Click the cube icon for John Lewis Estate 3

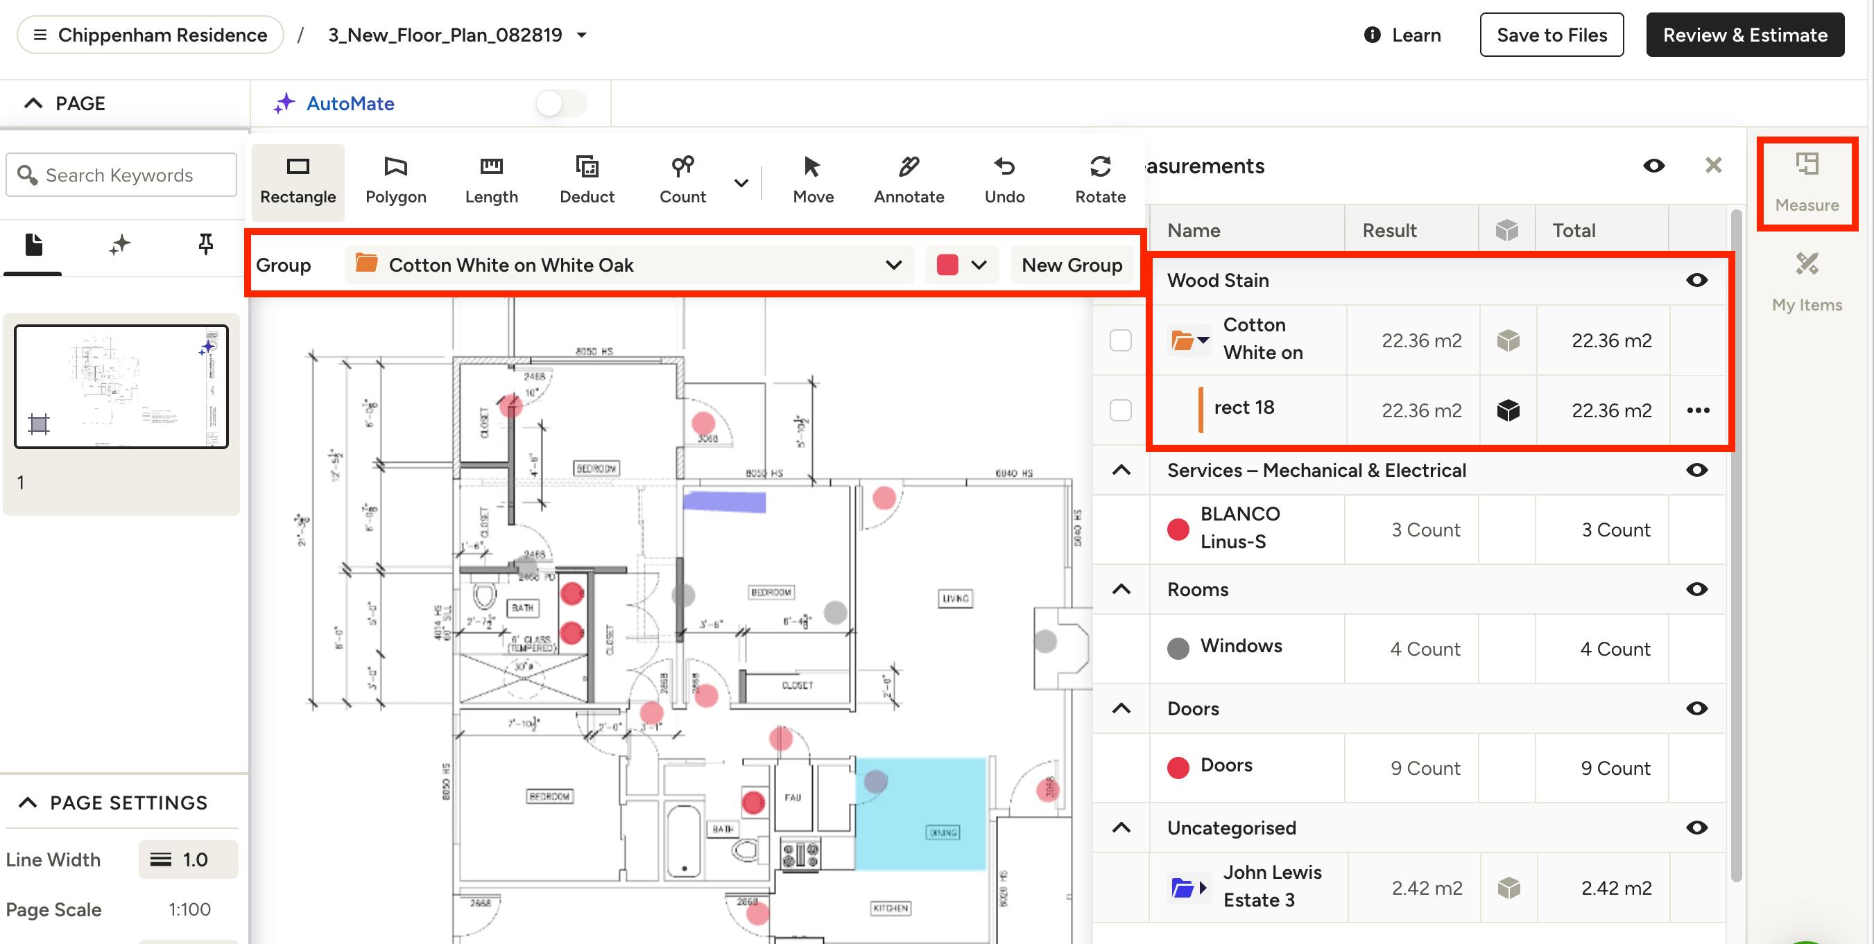click(x=1508, y=887)
